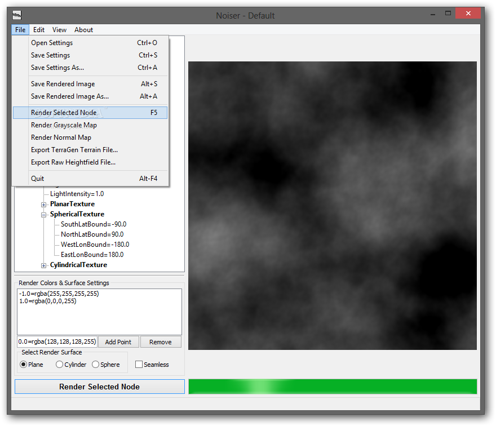
Task: Minimize the Noiser window
Action: point(433,14)
